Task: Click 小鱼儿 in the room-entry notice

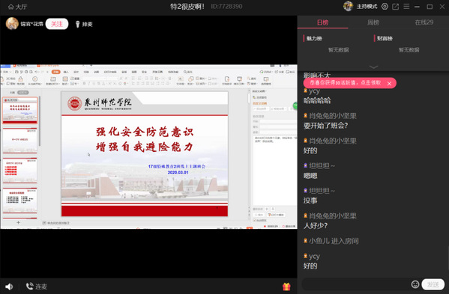Action: (x=319, y=241)
